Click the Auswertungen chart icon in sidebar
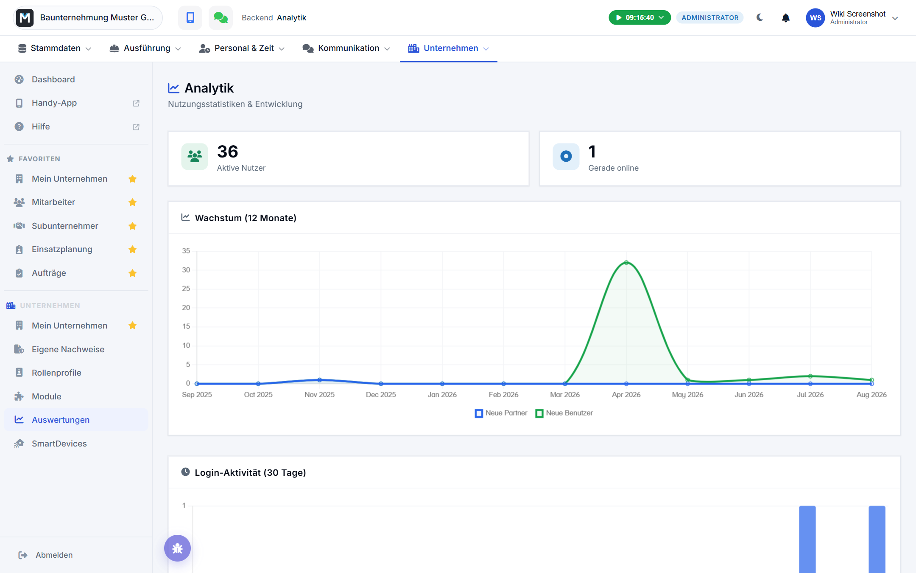 (x=19, y=419)
